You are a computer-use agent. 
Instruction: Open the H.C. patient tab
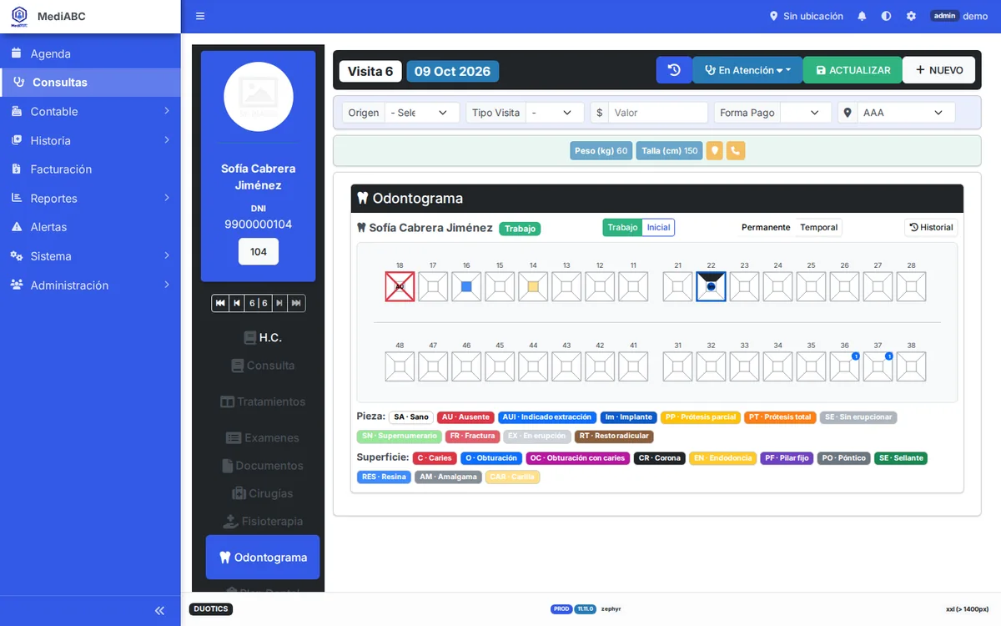(263, 337)
